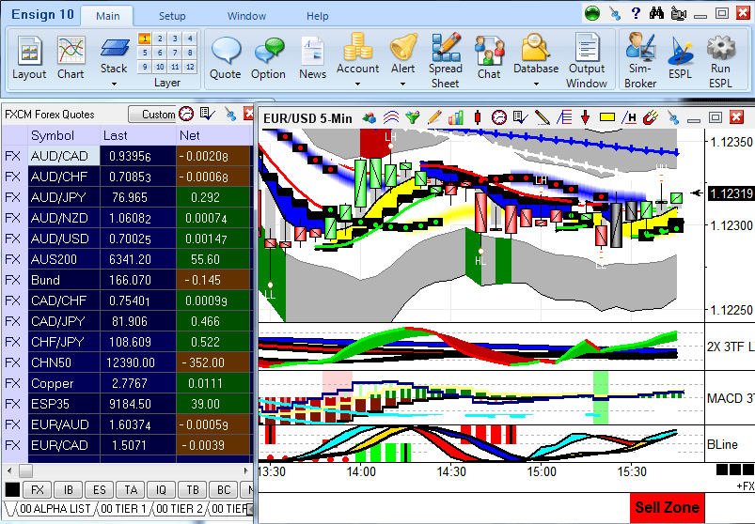Click the red candlestick icon on chart toolbar

478,117
